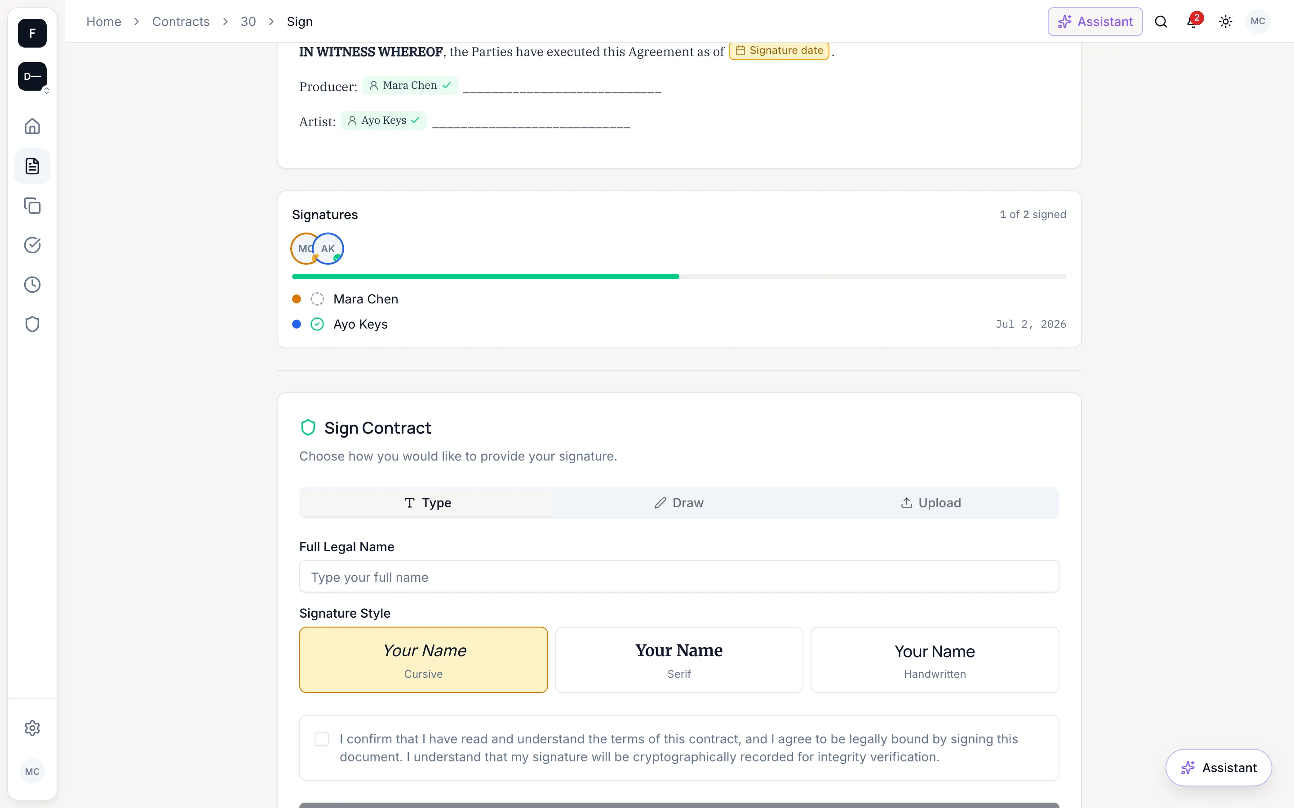Select the Cursive signature style
Image resolution: width=1294 pixels, height=808 pixels.
tap(424, 660)
